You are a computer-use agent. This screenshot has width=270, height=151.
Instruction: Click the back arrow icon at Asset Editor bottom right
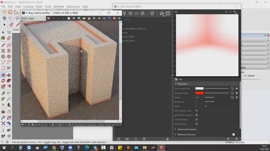[x=228, y=139]
